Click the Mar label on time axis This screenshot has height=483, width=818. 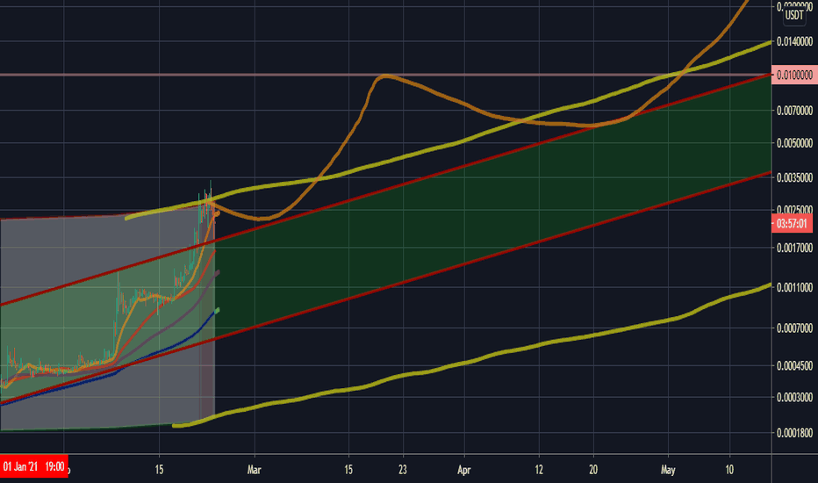point(254,470)
